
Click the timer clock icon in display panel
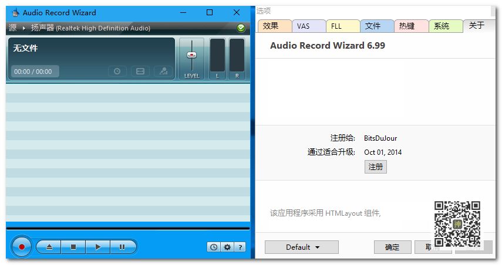coord(117,72)
